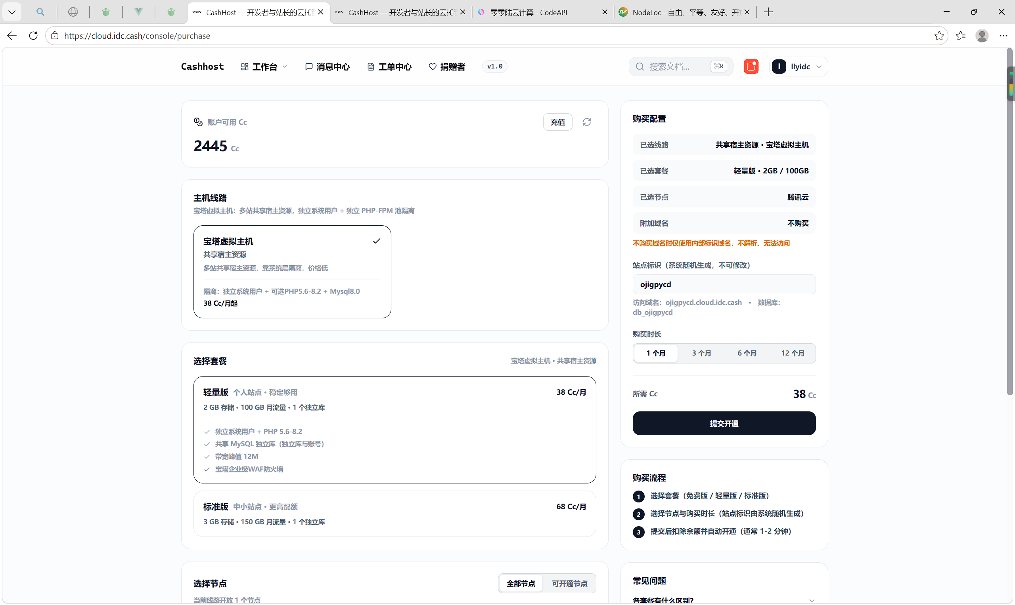Click the v1.0 version badge
The height and width of the screenshot is (605, 1015).
point(495,67)
